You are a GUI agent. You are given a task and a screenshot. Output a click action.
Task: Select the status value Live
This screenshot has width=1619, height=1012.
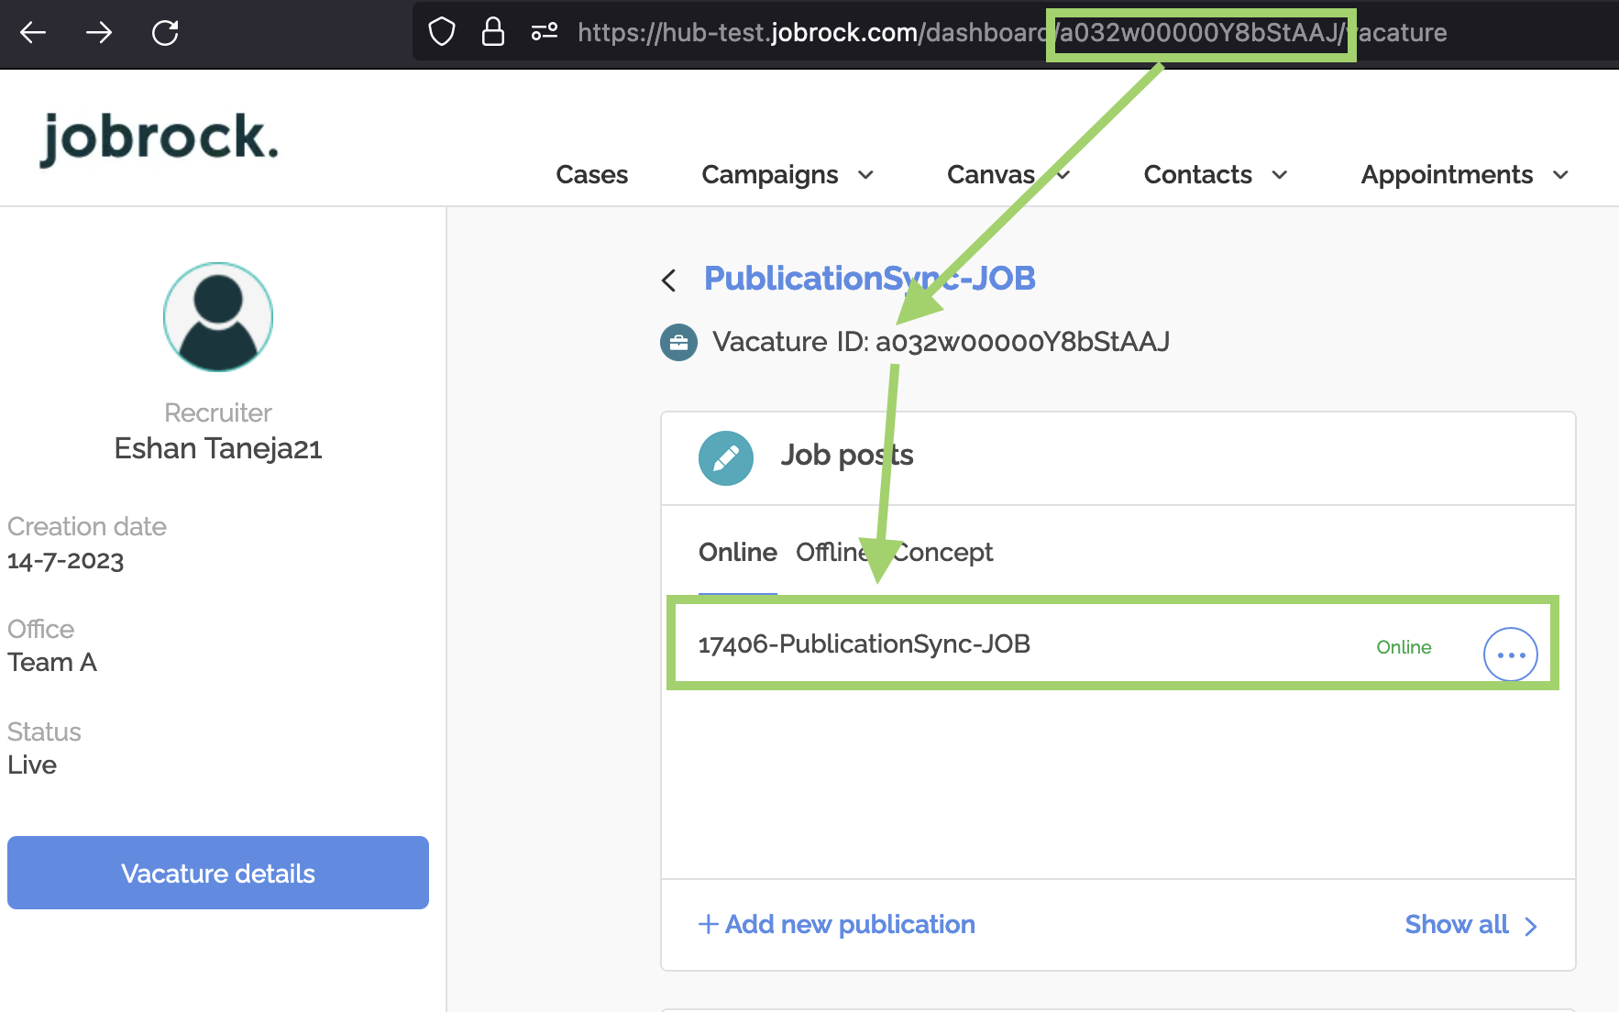(x=32, y=764)
